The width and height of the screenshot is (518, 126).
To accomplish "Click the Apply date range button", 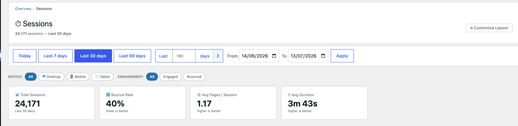I will click(x=342, y=56).
